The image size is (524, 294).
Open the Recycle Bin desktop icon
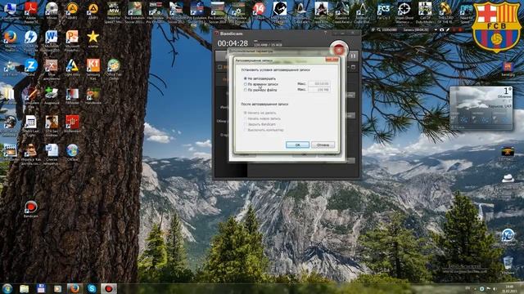(x=508, y=265)
